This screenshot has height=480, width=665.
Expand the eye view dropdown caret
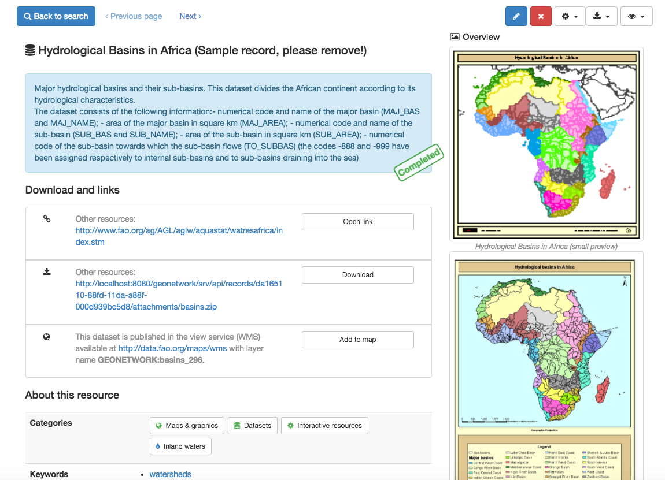coord(642,16)
